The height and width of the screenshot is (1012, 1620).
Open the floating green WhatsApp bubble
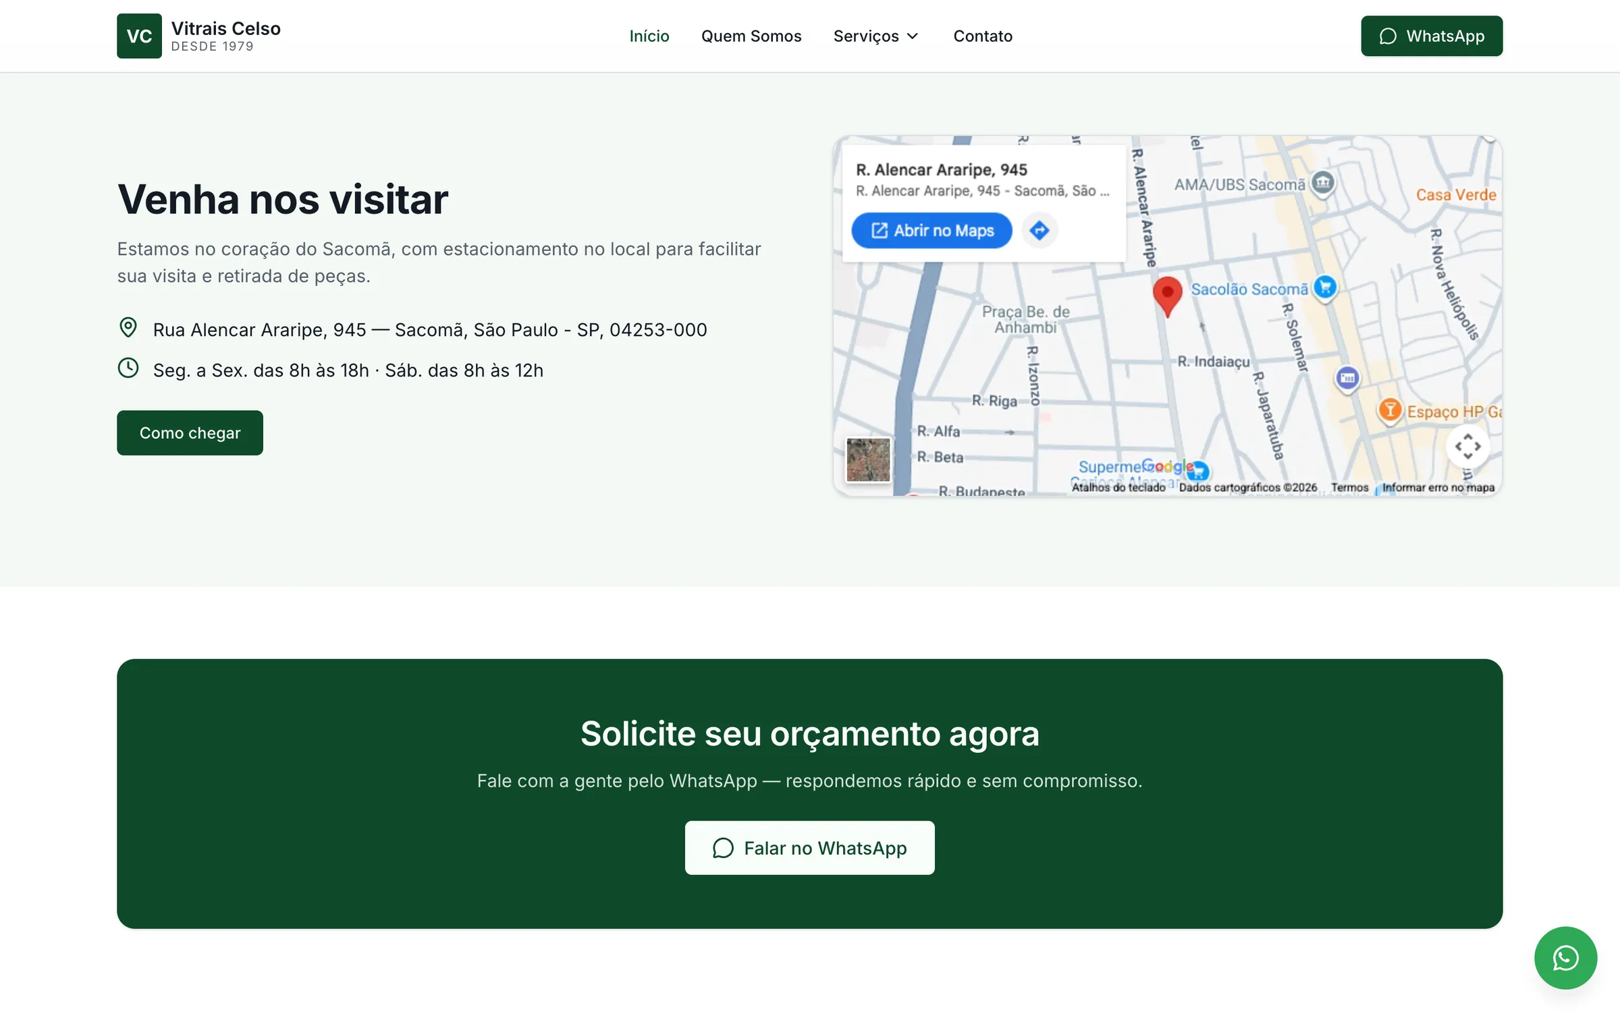click(x=1565, y=957)
